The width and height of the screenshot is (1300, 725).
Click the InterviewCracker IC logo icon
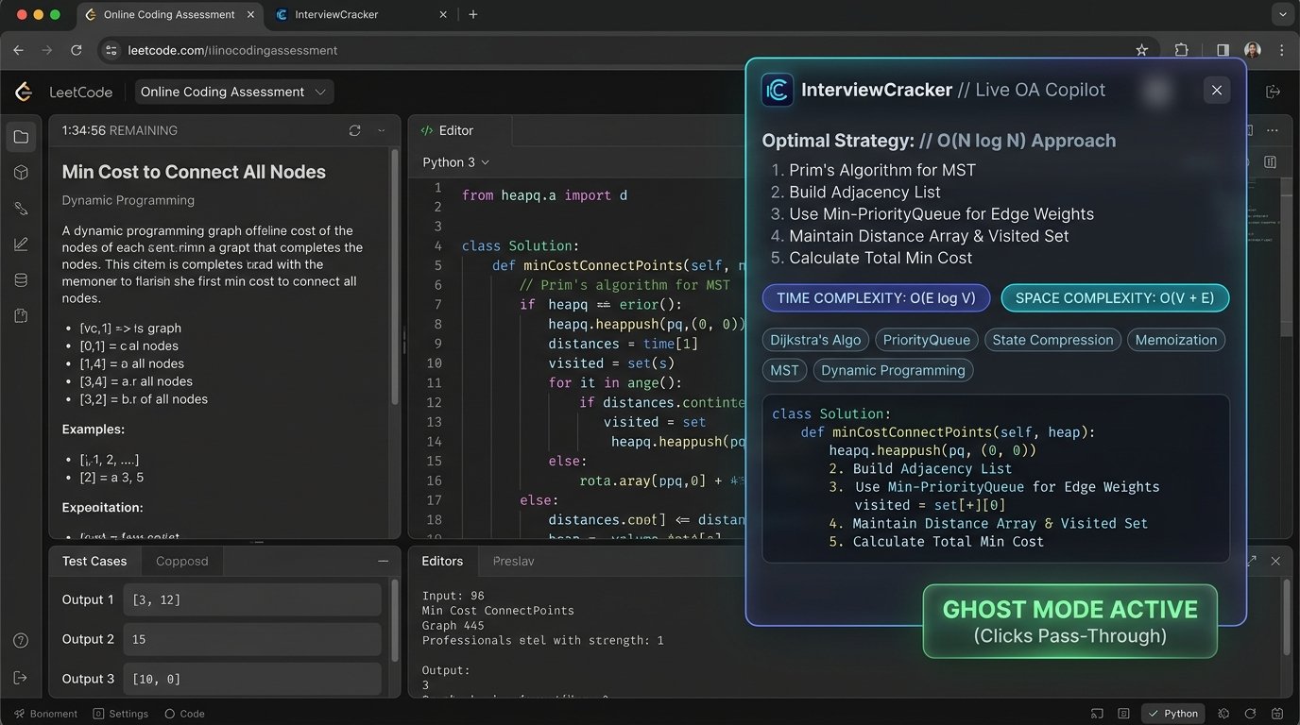click(x=777, y=90)
